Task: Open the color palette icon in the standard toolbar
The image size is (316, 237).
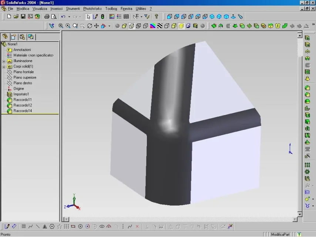Action: pos(112,16)
